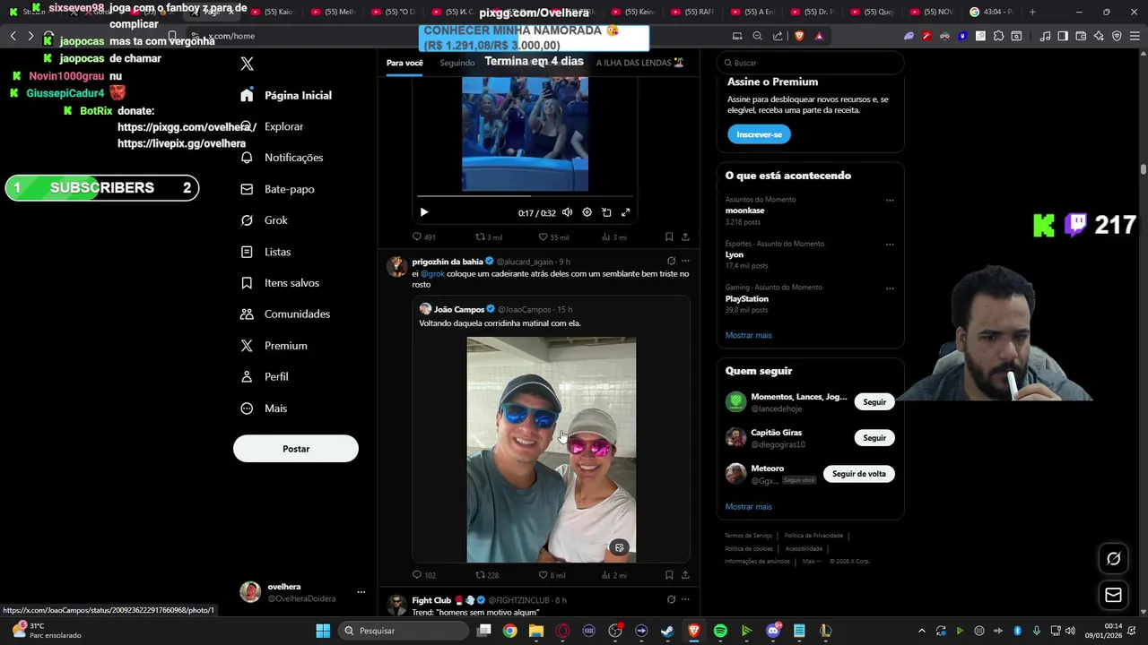Click Grok icon on prigozhin da bahia tweet

(671, 262)
